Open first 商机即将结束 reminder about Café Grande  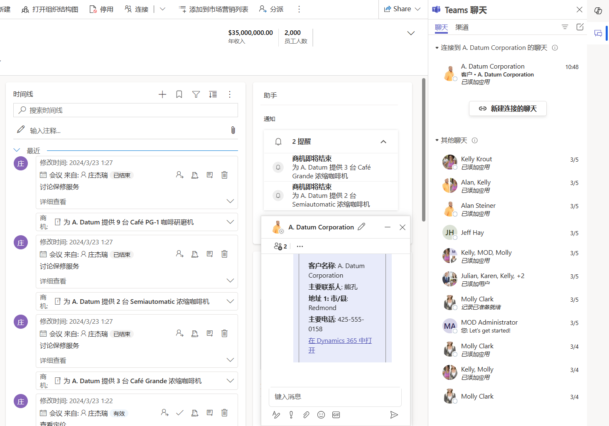331,167
